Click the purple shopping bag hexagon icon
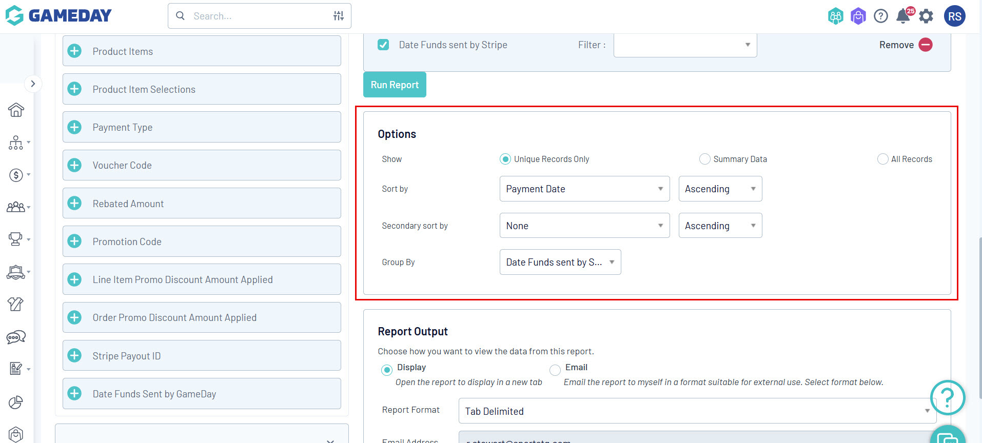982x443 pixels. click(858, 16)
